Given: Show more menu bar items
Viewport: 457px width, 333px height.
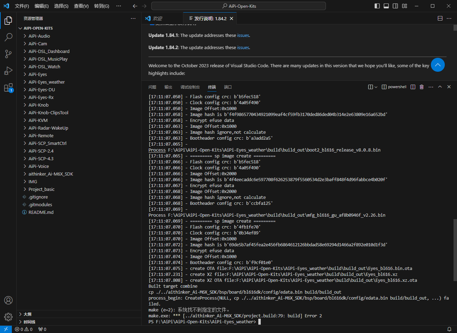Looking at the screenshot, I should point(119,6).
